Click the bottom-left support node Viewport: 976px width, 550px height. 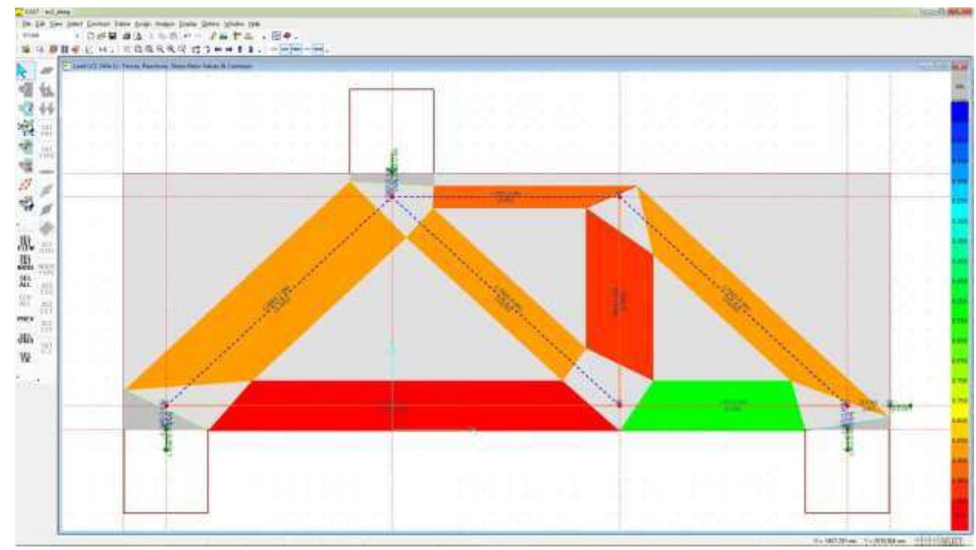[166, 405]
